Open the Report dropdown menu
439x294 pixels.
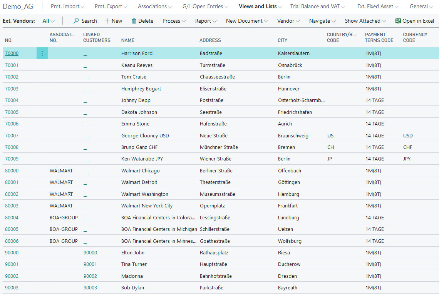[206, 21]
